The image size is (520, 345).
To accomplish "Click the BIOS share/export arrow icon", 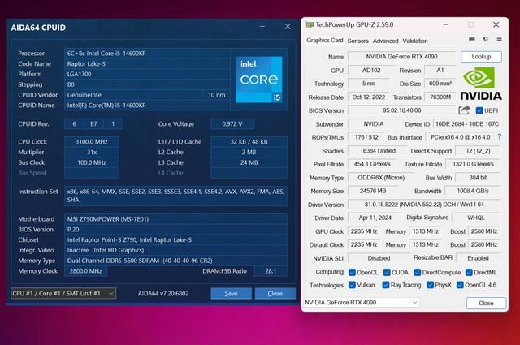I will [x=464, y=110].
